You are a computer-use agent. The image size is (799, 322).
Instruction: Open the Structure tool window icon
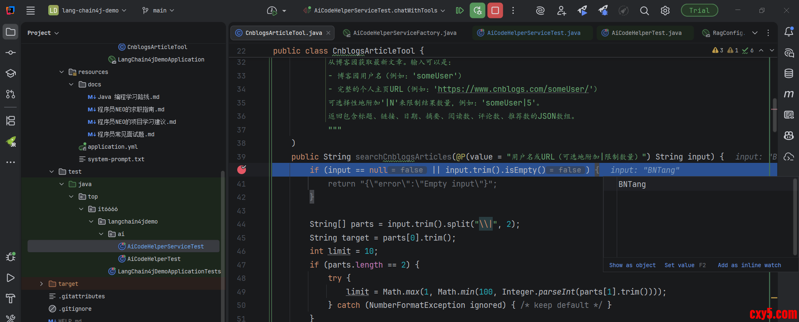pos(11,121)
